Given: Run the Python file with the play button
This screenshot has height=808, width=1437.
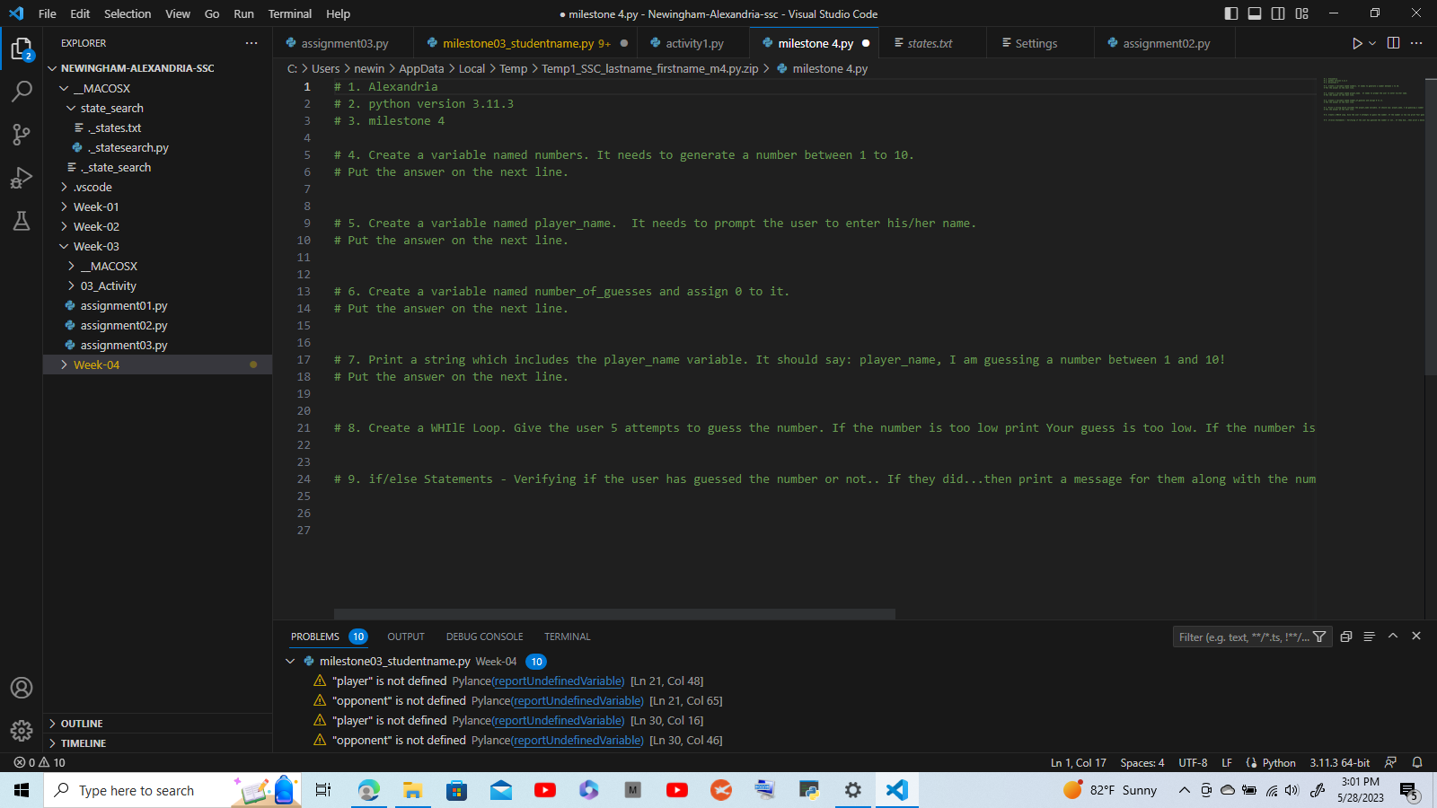Looking at the screenshot, I should coord(1357,42).
